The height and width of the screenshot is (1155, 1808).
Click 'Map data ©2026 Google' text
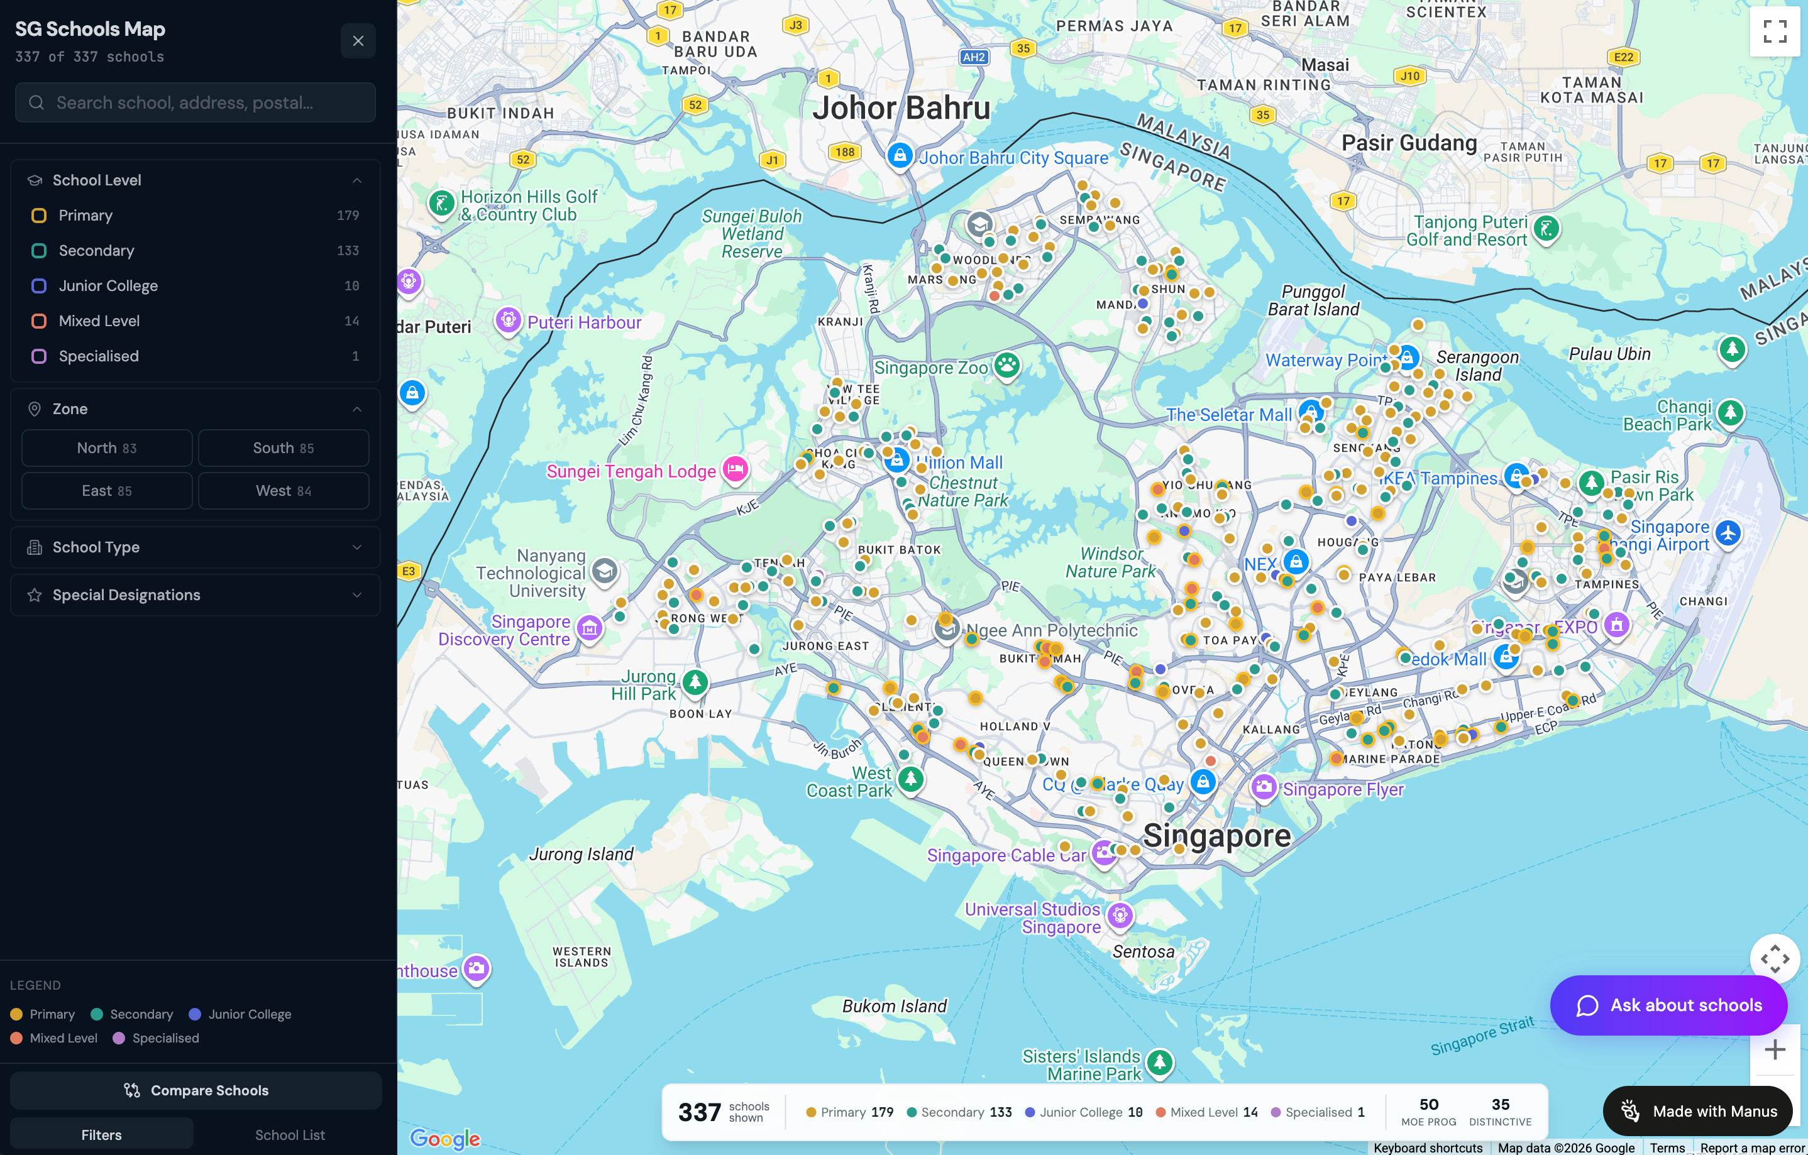click(1565, 1147)
